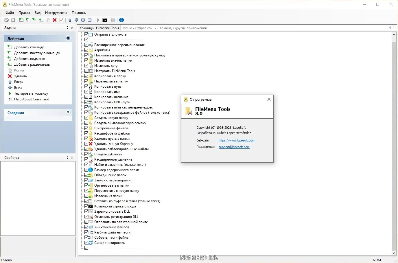Click the black command-line console toolbar icon

pos(105,20)
